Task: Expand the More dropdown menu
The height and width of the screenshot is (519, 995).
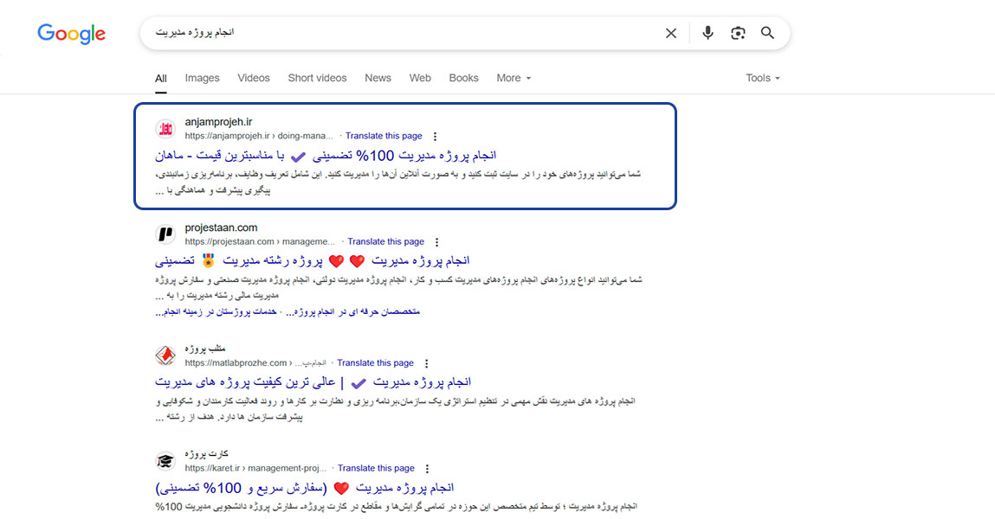Action: pyautogui.click(x=514, y=78)
